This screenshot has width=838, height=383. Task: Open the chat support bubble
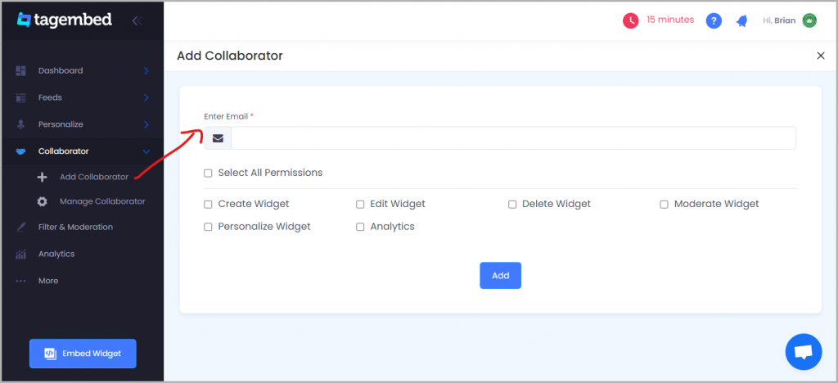(x=804, y=352)
